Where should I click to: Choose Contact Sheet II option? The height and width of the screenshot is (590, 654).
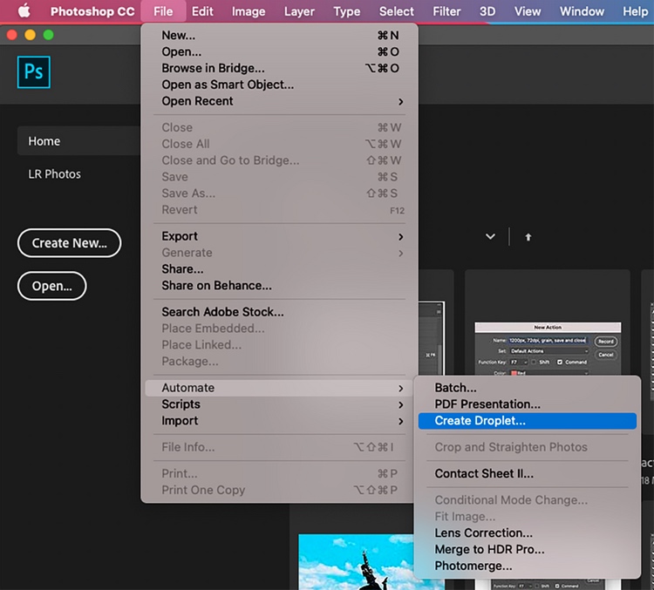pos(484,474)
